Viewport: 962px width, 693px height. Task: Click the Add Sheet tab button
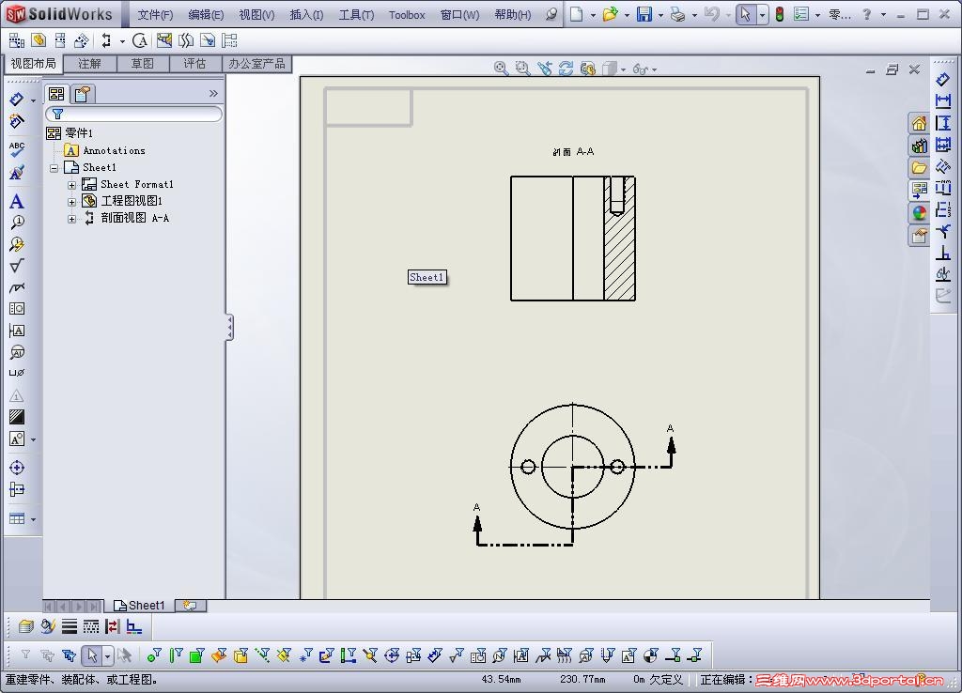[190, 606]
